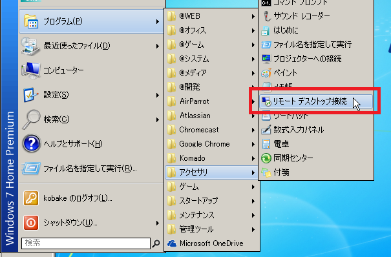
Task: Open 設定(S) settings menu item
Action: coord(91,95)
